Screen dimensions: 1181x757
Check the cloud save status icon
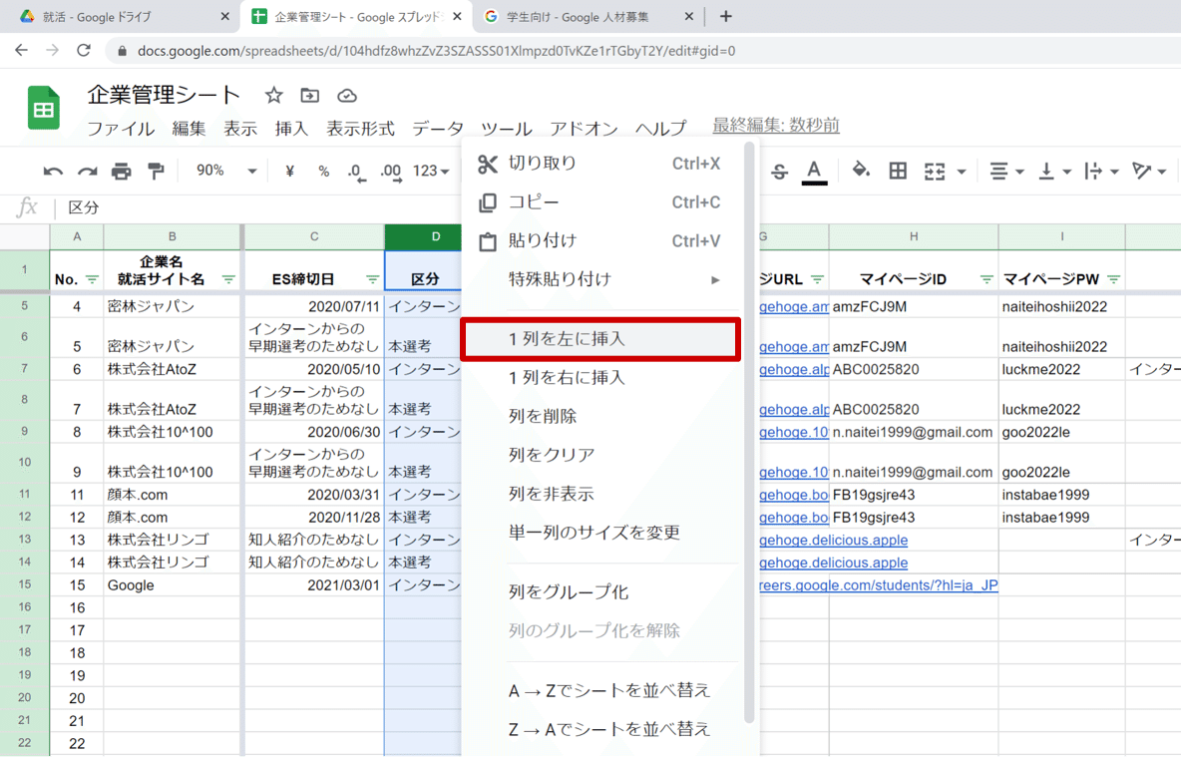point(346,96)
